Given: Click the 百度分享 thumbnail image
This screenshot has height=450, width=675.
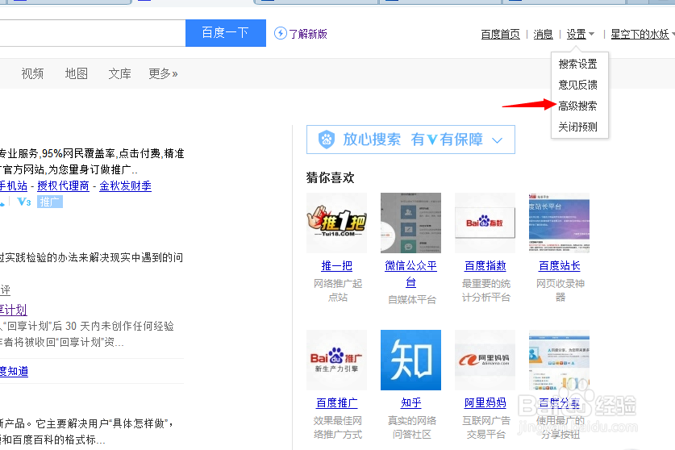Looking at the screenshot, I should point(559,360).
